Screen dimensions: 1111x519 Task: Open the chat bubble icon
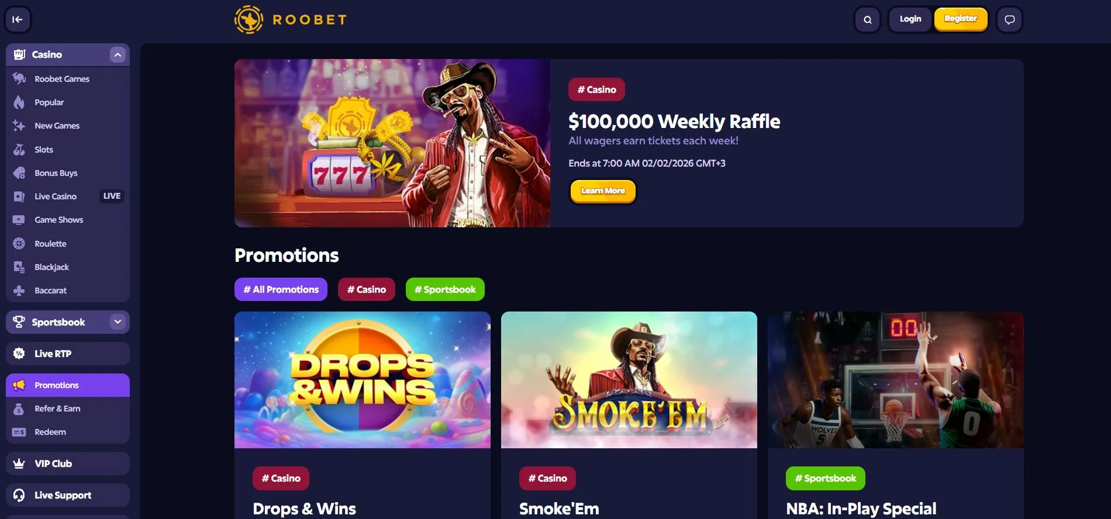(1010, 19)
